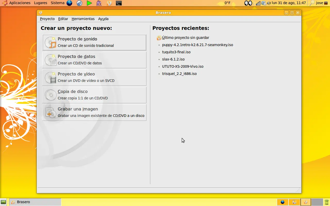Start a Proyecto de datos
Viewport: 330px width, 206px height.
94,60
